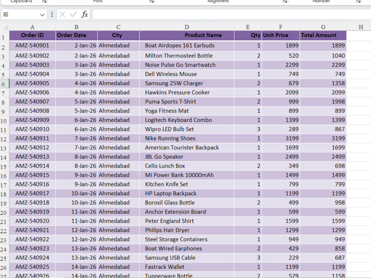
Task: Click Cello Lunch Box cell
Action: click(x=187, y=166)
